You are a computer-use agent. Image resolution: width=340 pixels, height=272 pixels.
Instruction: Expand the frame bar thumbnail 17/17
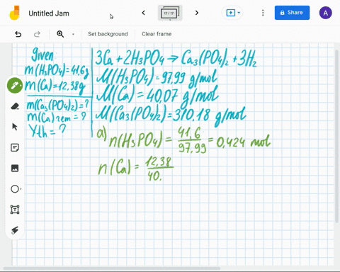pyautogui.click(x=170, y=13)
